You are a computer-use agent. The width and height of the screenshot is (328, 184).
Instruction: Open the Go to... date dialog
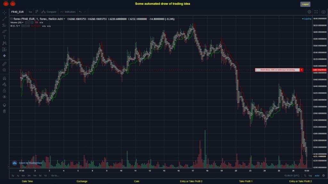tap(55, 175)
